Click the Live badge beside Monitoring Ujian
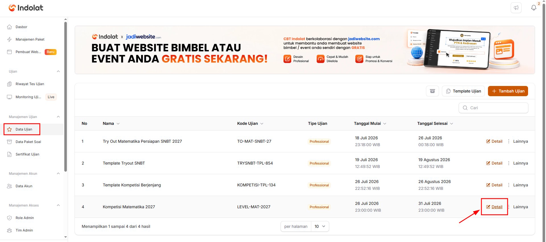This screenshot has width=546, height=242. click(51, 97)
